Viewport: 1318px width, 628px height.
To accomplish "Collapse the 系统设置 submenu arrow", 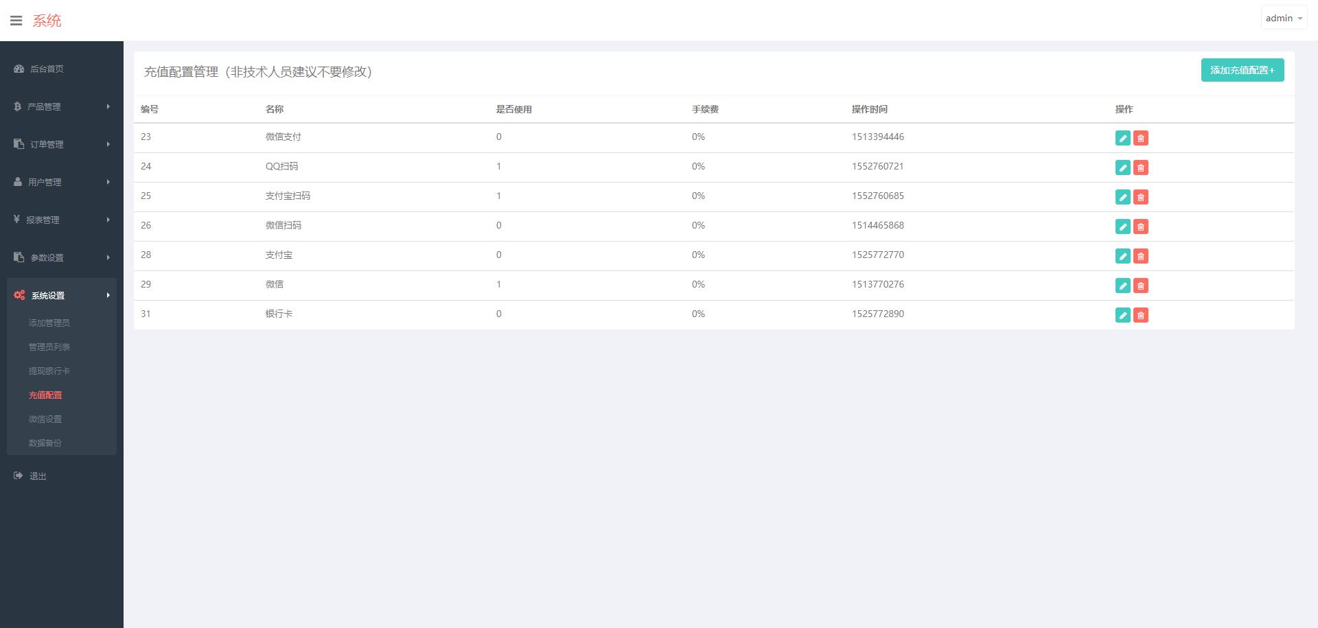I will (108, 295).
